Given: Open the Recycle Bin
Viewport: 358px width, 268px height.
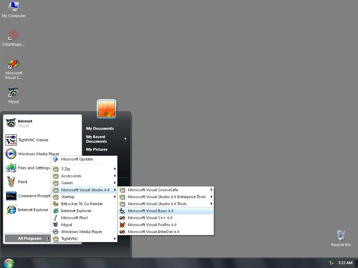Looking at the screenshot, I should point(341,238).
